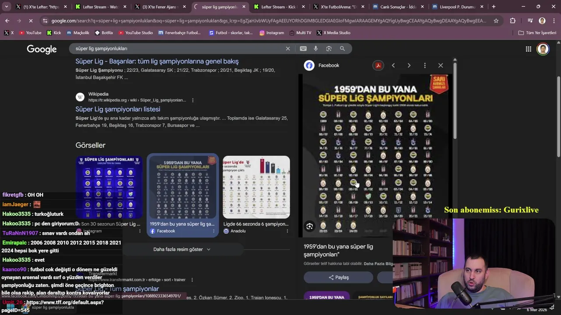Open the on-screen keyboard input tool
Viewport: 561px width, 315px height.
(303, 49)
